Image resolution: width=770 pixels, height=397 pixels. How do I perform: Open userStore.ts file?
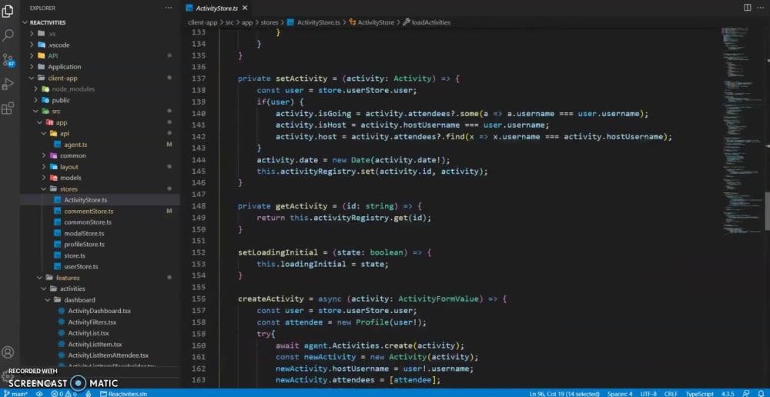100,266
